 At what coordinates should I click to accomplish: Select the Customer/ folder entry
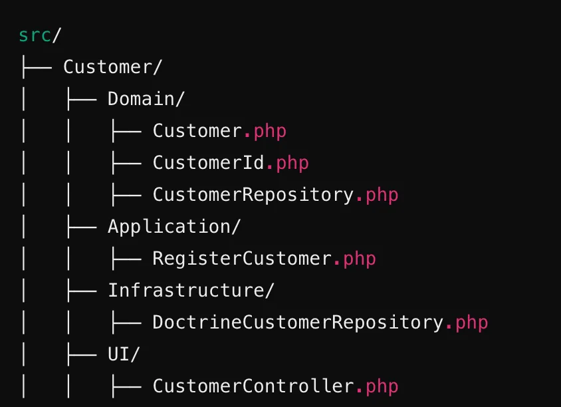(x=113, y=67)
